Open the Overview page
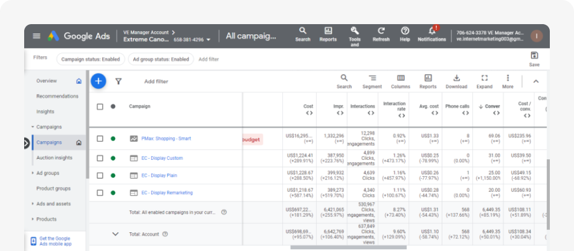This screenshot has width=574, height=251. click(47, 81)
